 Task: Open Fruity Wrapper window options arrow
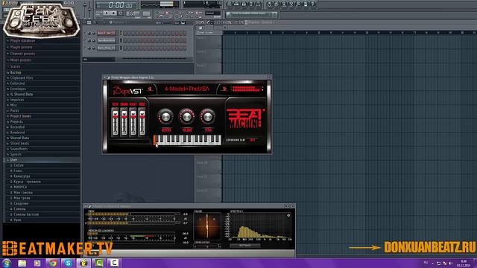tap(105, 77)
